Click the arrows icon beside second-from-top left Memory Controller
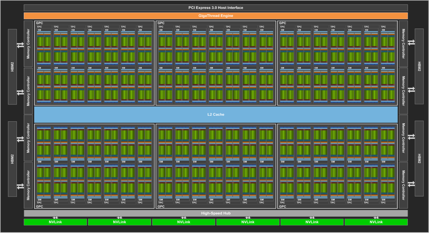The height and width of the screenshot is (233, 429). click(x=20, y=93)
